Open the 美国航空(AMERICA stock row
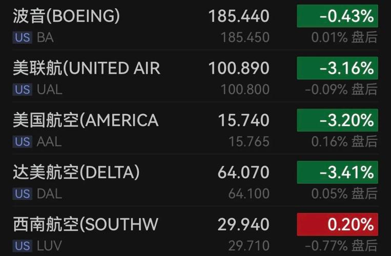Screen dimensions: 391x256 tap(196, 129)
